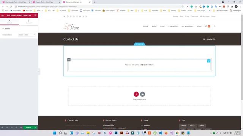Click the top-bar Twitter icon

tap(64, 17)
